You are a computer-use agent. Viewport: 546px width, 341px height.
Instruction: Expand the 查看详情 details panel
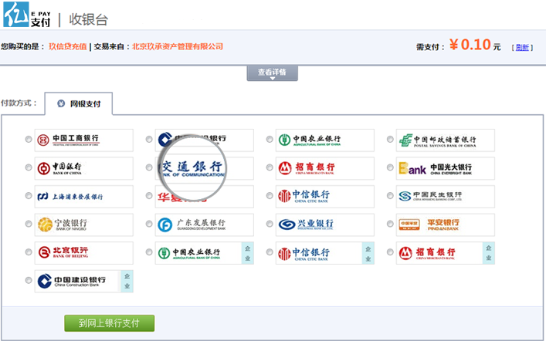click(273, 73)
